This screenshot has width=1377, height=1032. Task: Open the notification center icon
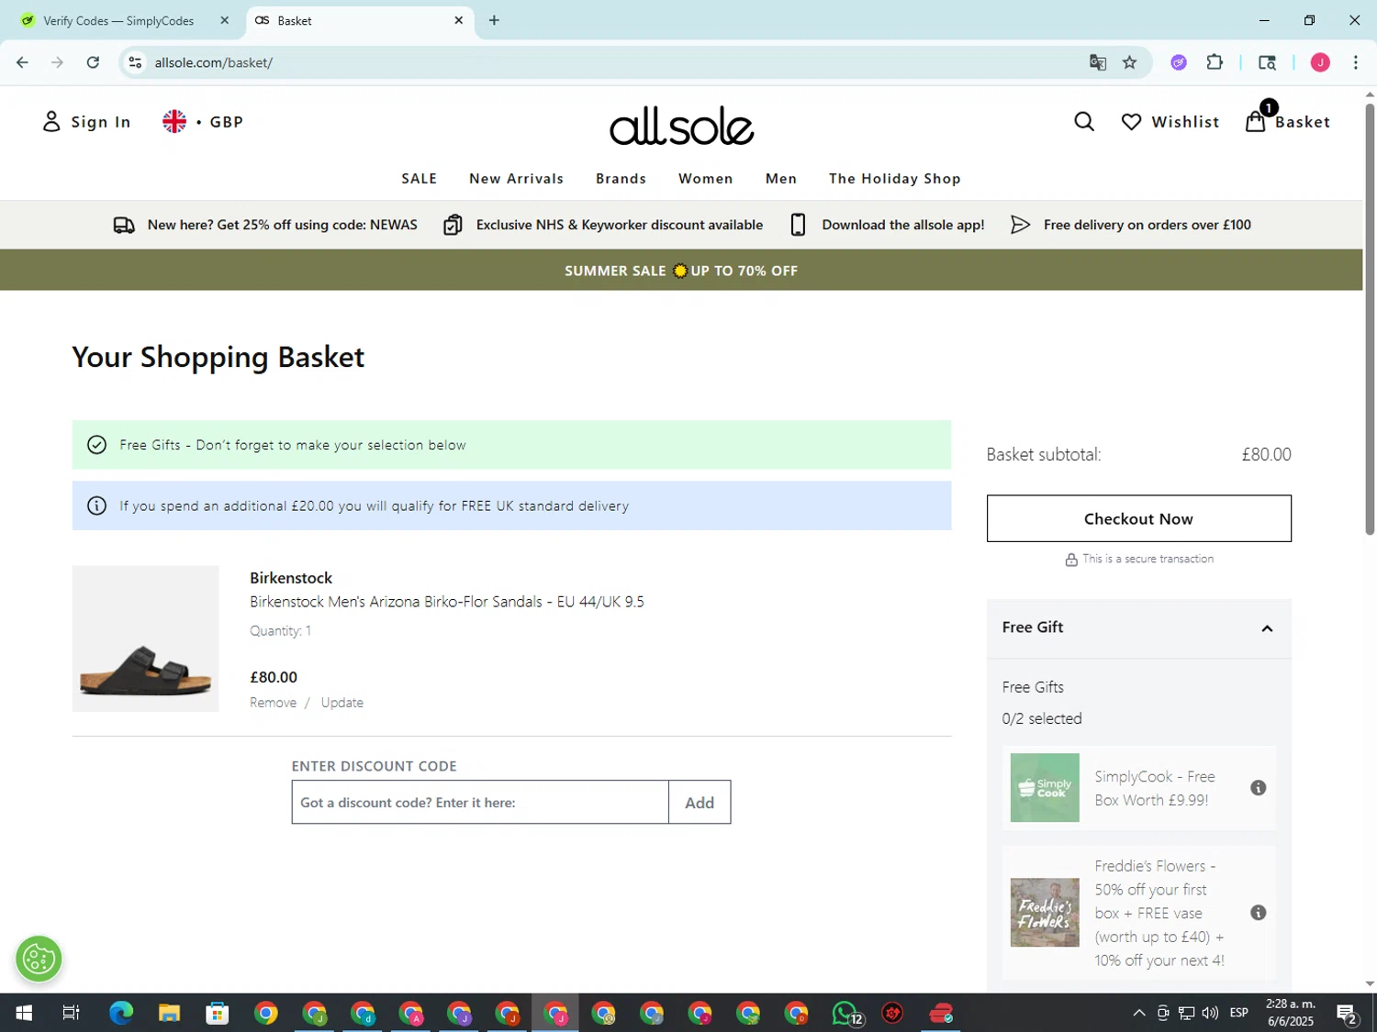1347,1014
